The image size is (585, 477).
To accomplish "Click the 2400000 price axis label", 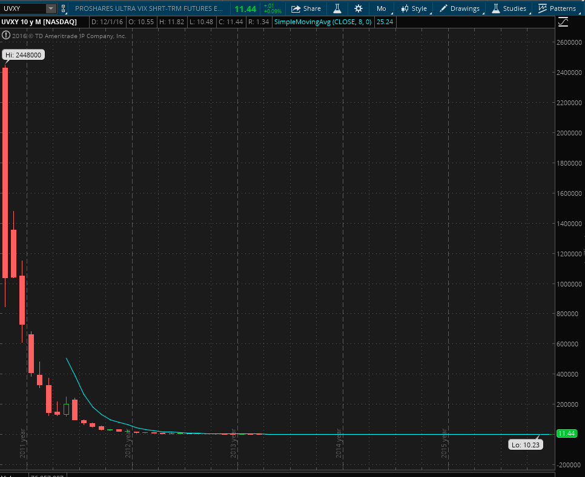I will pos(569,73).
